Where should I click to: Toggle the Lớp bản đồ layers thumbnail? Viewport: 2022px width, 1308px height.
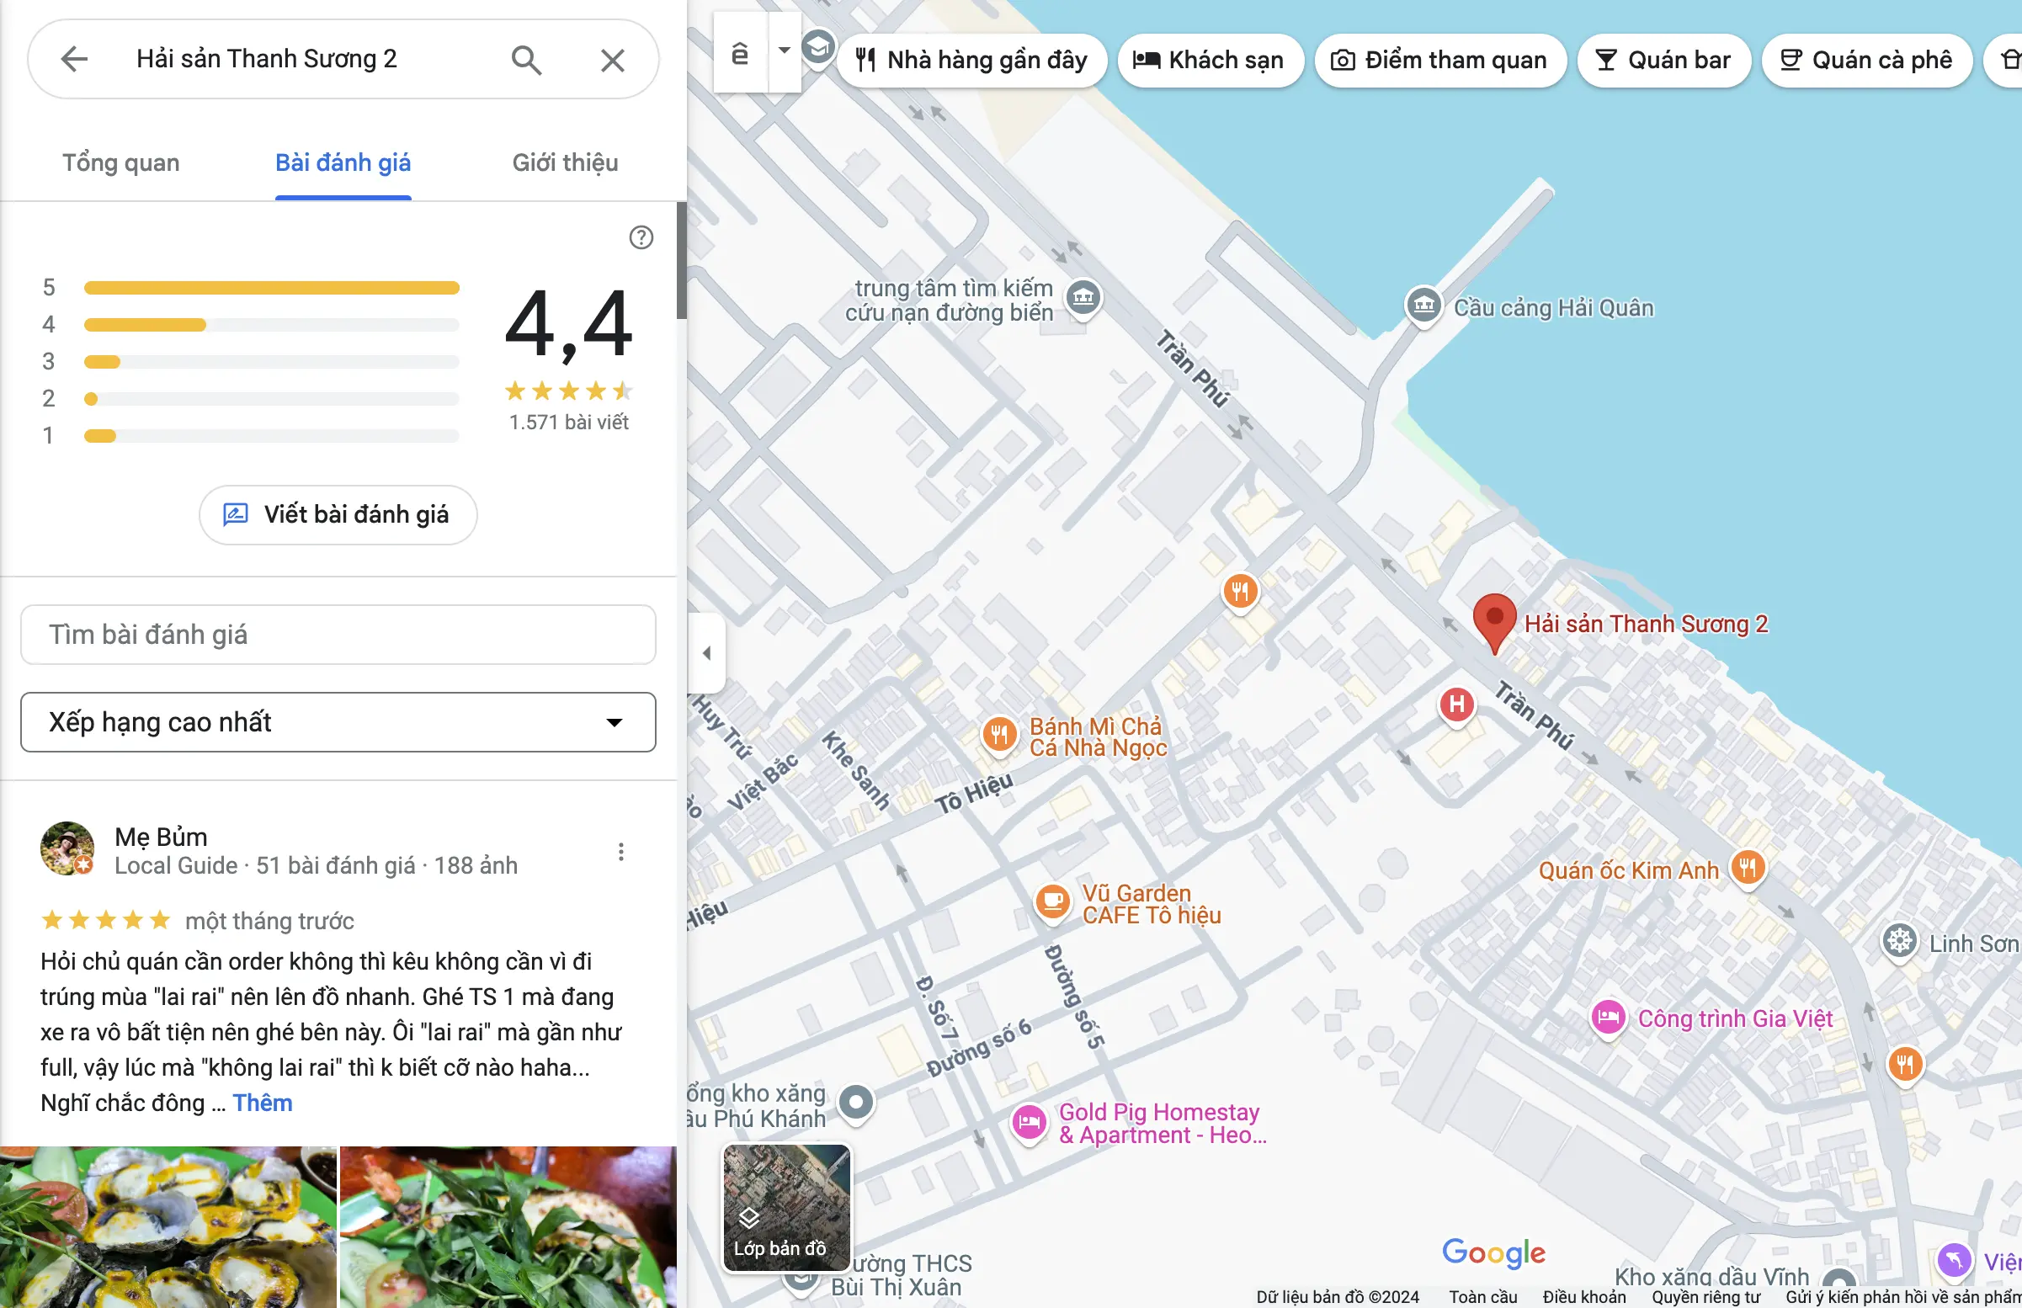pos(785,1207)
